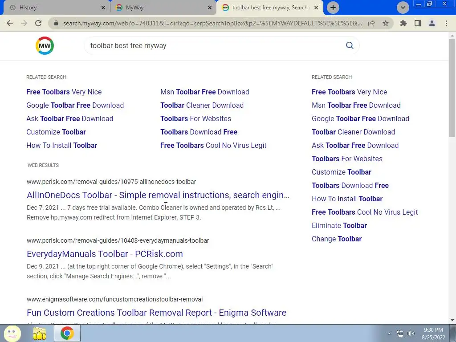Open right-column Ask Toolbar Free Download link
Screen dimensions: 456x342
tap(355, 146)
